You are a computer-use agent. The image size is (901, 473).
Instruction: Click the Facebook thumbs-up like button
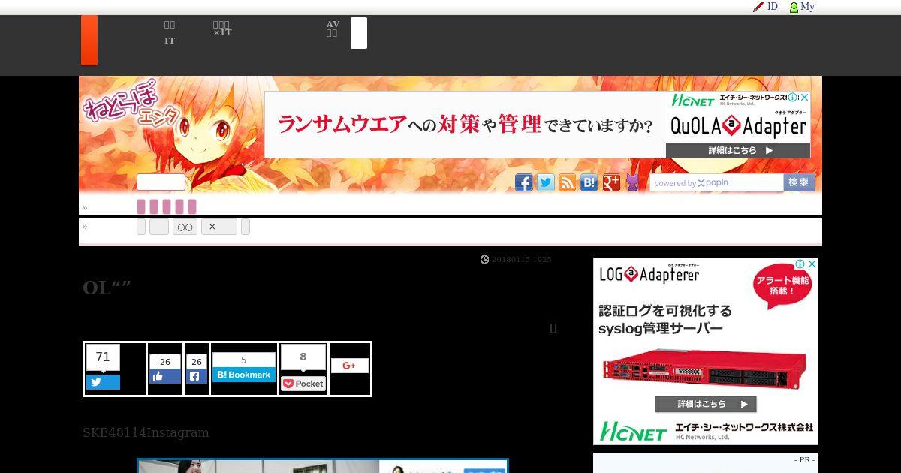tap(165, 376)
